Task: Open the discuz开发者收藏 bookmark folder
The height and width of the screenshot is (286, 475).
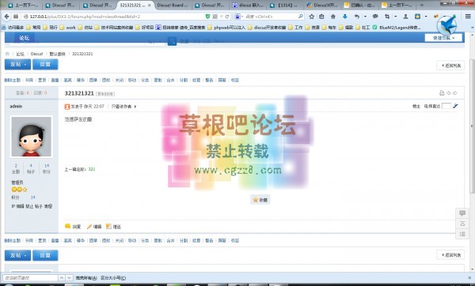Action: [x=267, y=28]
